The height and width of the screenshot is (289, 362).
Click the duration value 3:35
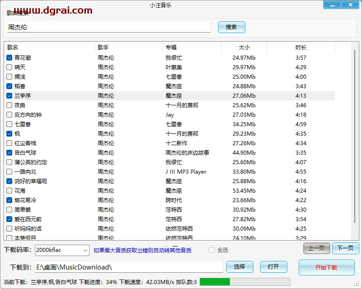301,152
